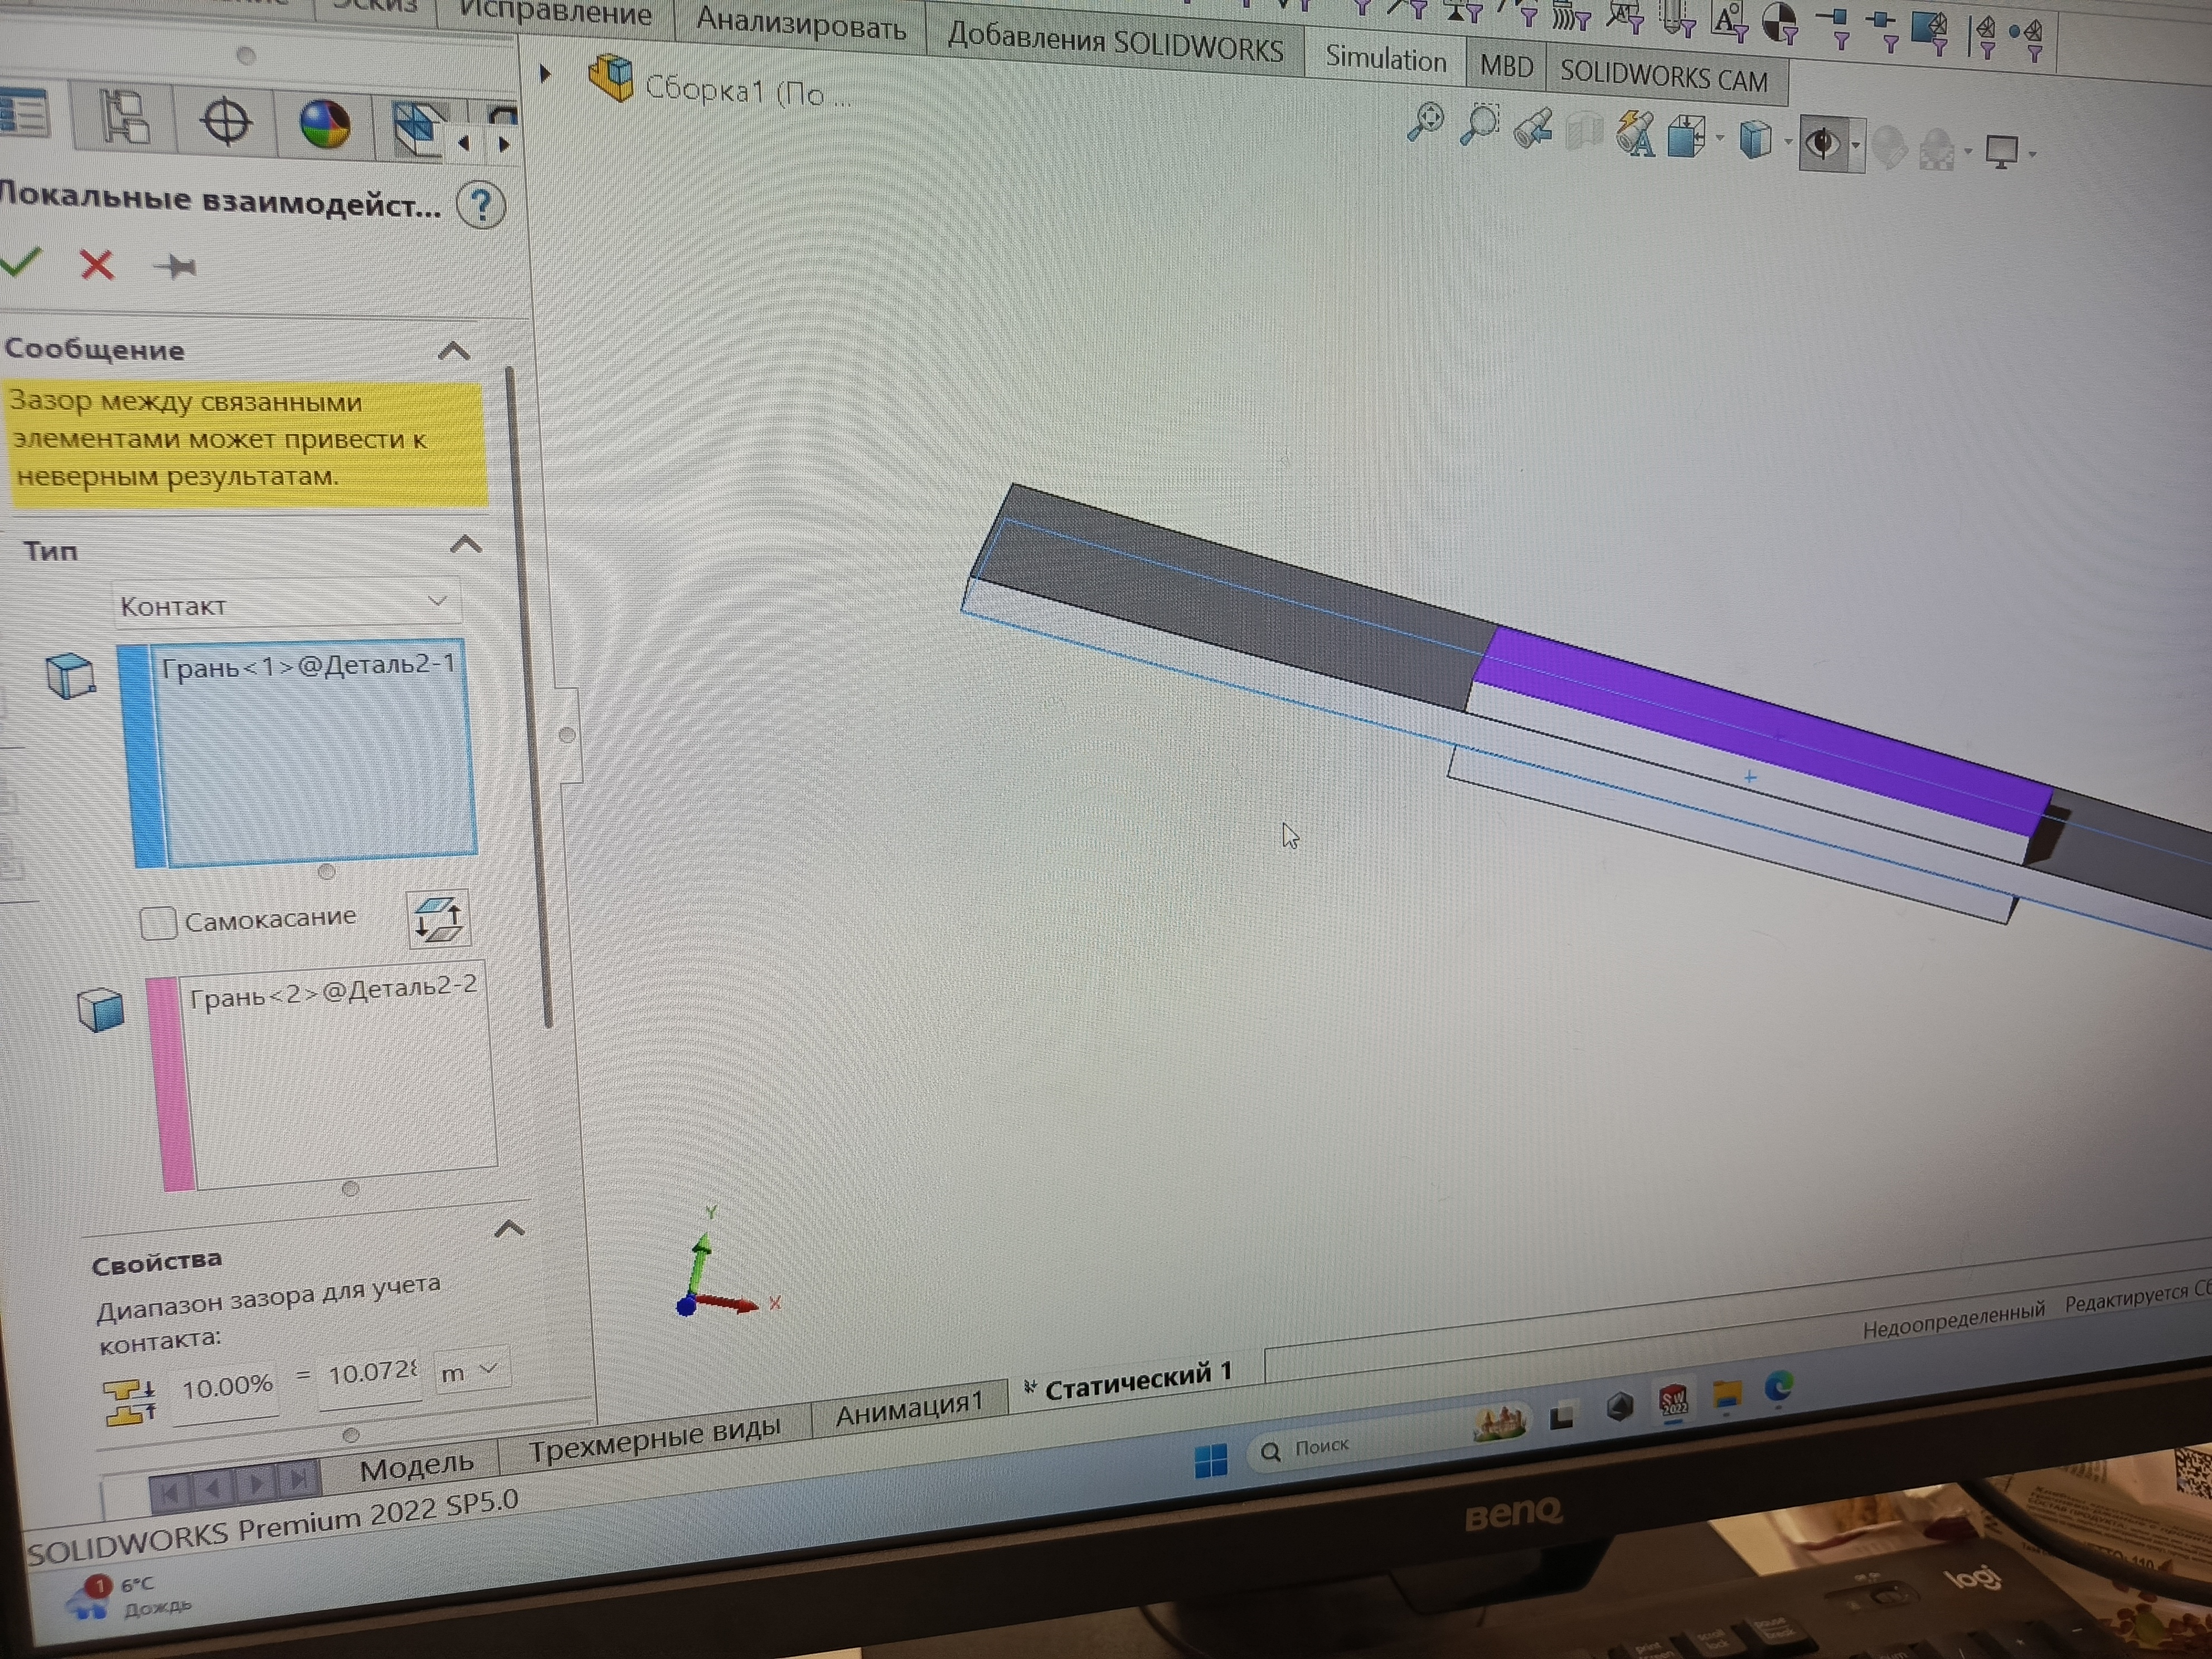Collapse the Сообщение section

pyautogui.click(x=454, y=351)
